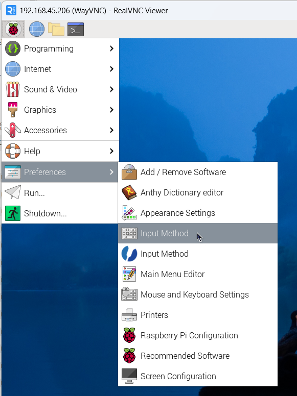The width and height of the screenshot is (297, 396).
Task: Click the Raspberry Pi Configuration raspberry icon
Action: click(129, 335)
